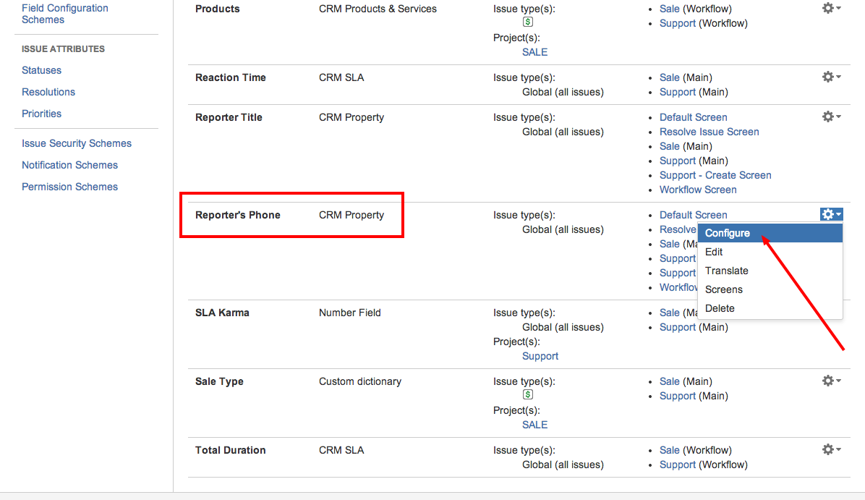Click the gear icon for Reporter Title
Viewport: 865px width, 500px height.
[x=831, y=116]
